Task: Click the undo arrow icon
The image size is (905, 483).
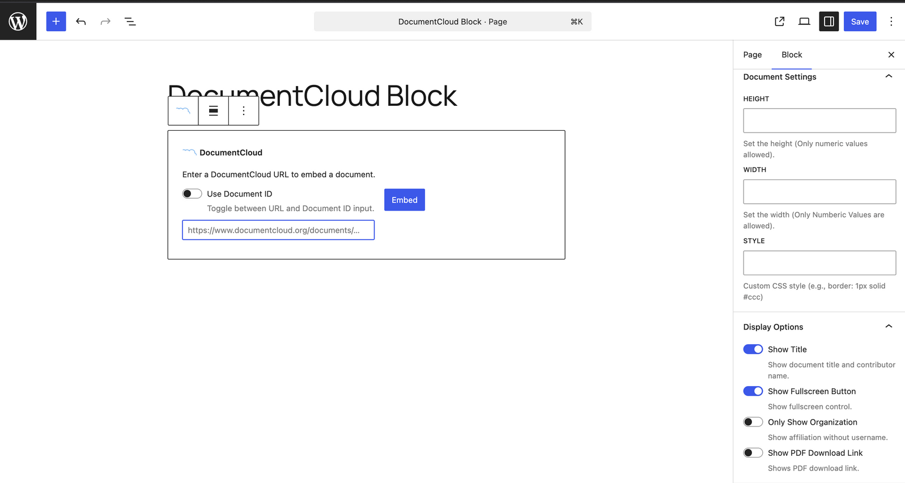Action: (81, 22)
